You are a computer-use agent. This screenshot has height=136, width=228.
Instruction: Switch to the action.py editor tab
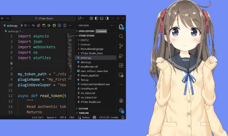(x=12, y=26)
